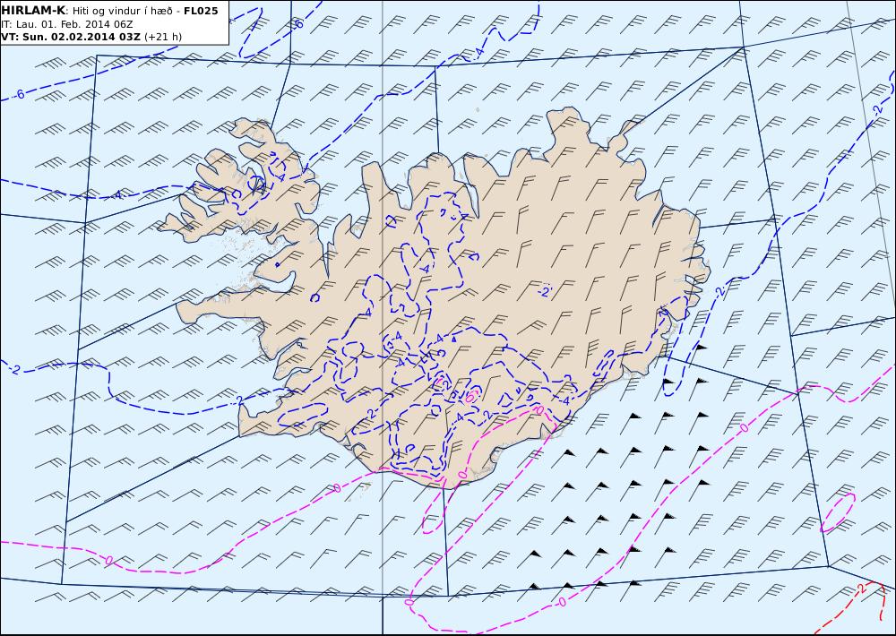Click the HIRLAM-K model title text

click(x=32, y=11)
